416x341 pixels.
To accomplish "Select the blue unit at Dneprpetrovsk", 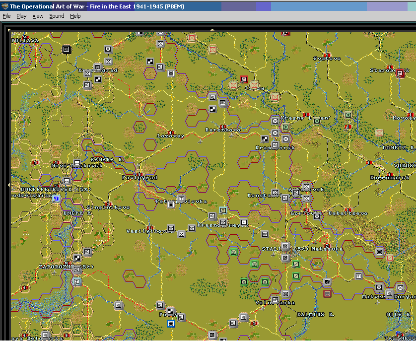I will [x=56, y=198].
